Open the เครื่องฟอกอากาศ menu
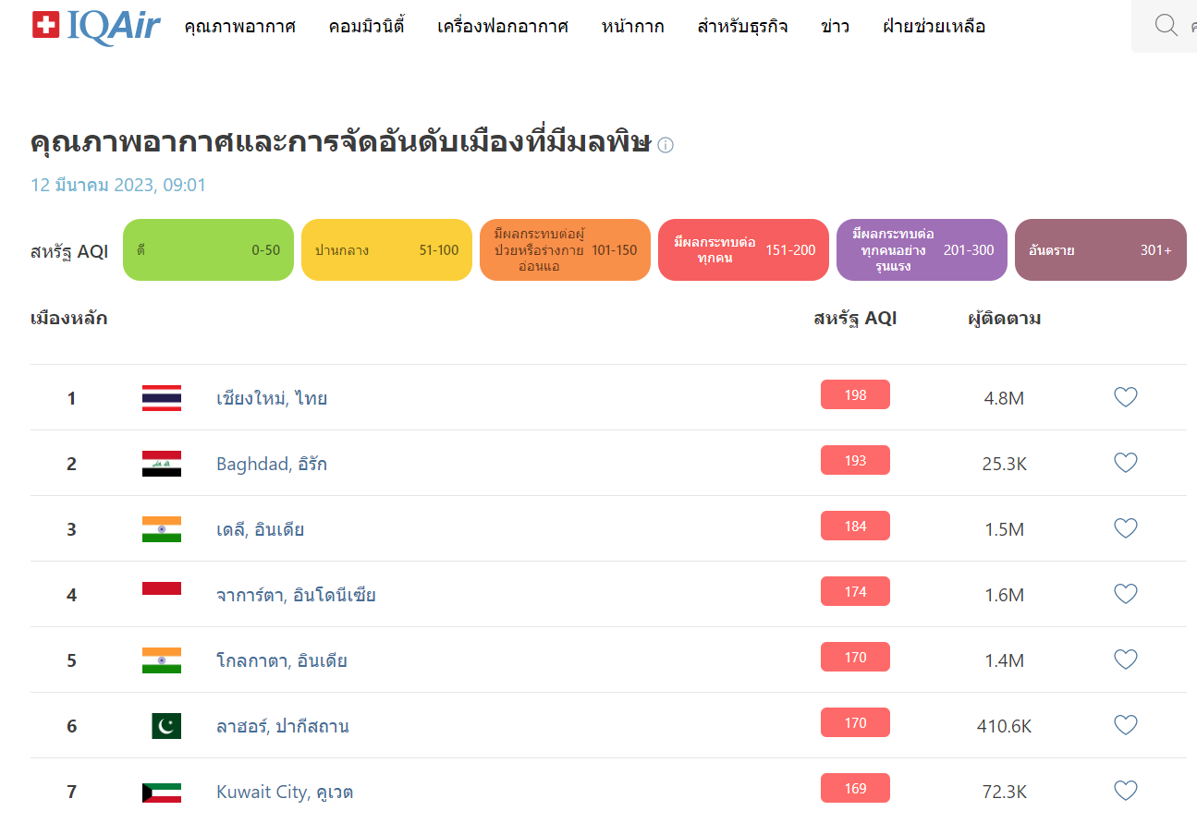Image resolution: width=1197 pixels, height=823 pixels. pos(503,27)
